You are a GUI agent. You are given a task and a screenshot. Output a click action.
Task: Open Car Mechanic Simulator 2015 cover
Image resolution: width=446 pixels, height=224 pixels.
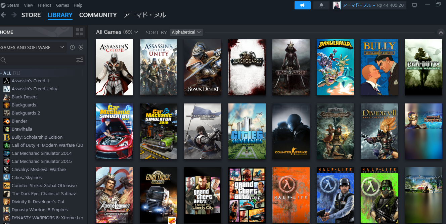(159, 131)
